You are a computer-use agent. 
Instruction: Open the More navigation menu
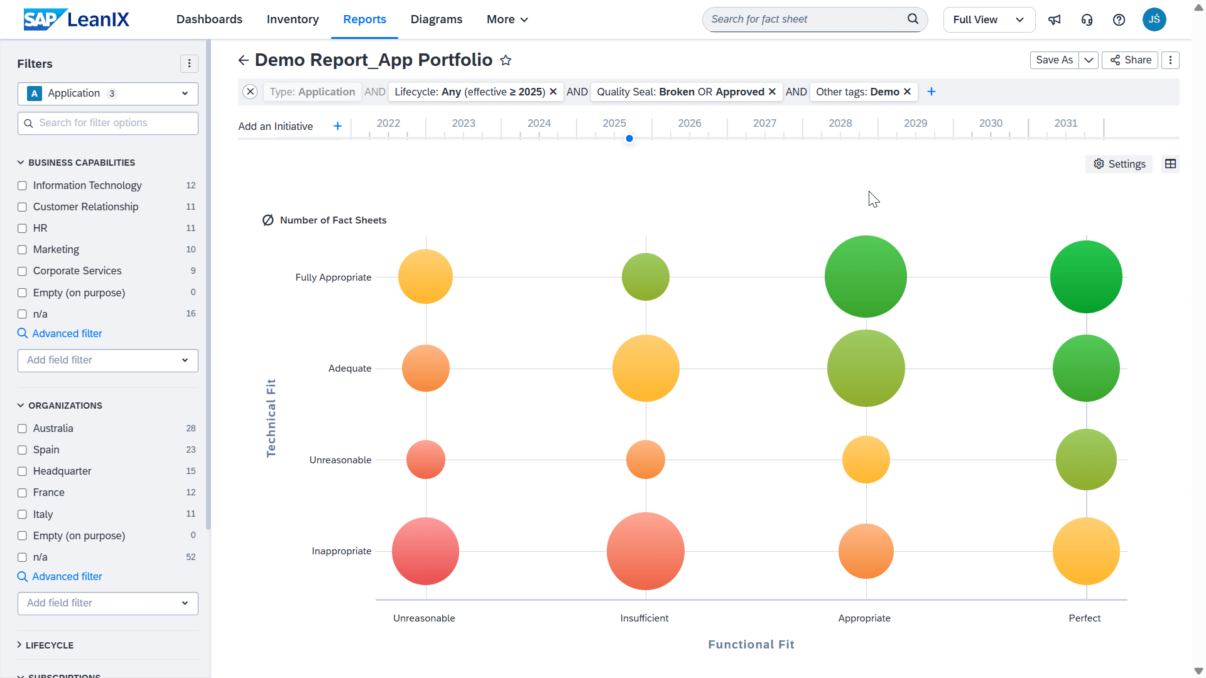tap(507, 19)
